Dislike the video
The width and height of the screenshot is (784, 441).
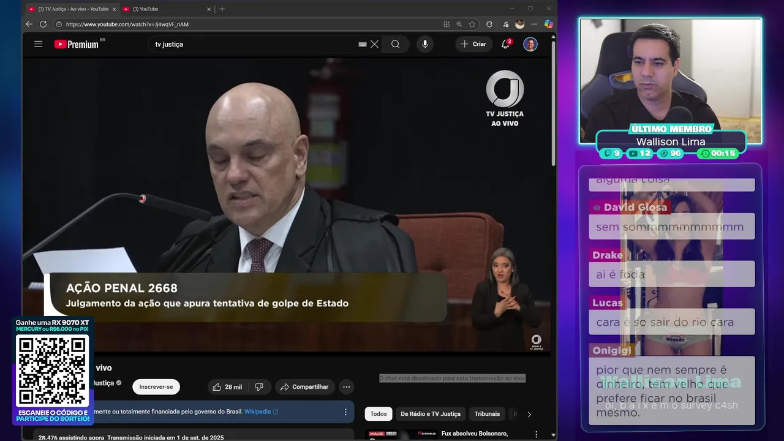point(259,387)
